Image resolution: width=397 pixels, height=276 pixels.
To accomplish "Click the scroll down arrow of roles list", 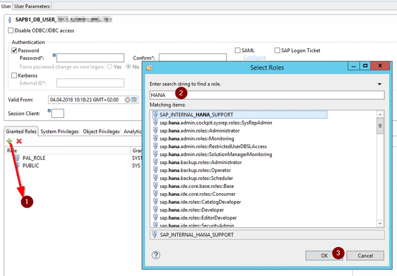I will click(x=380, y=223).
